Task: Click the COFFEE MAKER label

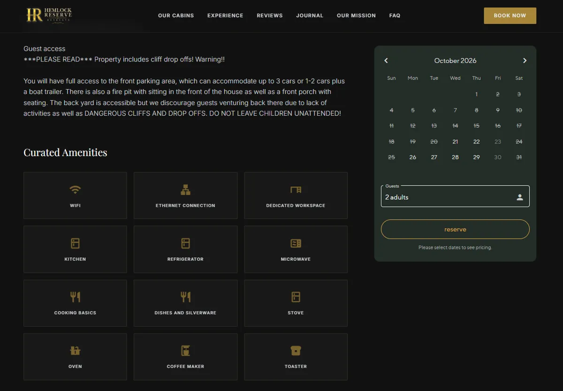Action: [185, 366]
